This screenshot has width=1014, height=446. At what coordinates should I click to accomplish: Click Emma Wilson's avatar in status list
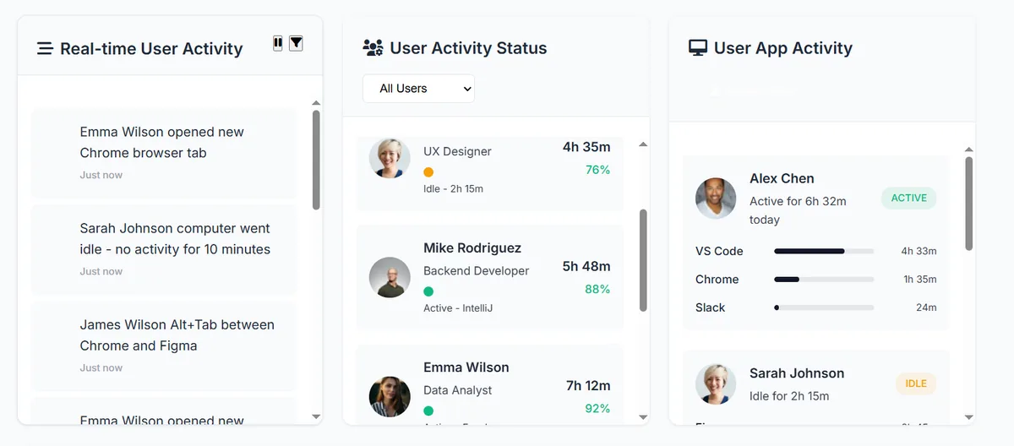click(390, 396)
